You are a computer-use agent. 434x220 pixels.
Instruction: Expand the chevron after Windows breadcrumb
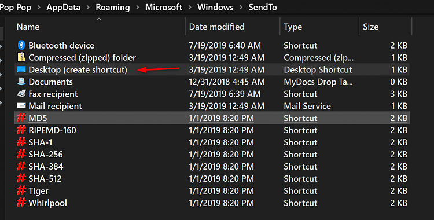(x=241, y=8)
